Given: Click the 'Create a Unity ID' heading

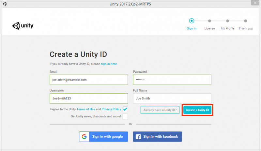Looking at the screenshot, I should click(x=78, y=54).
